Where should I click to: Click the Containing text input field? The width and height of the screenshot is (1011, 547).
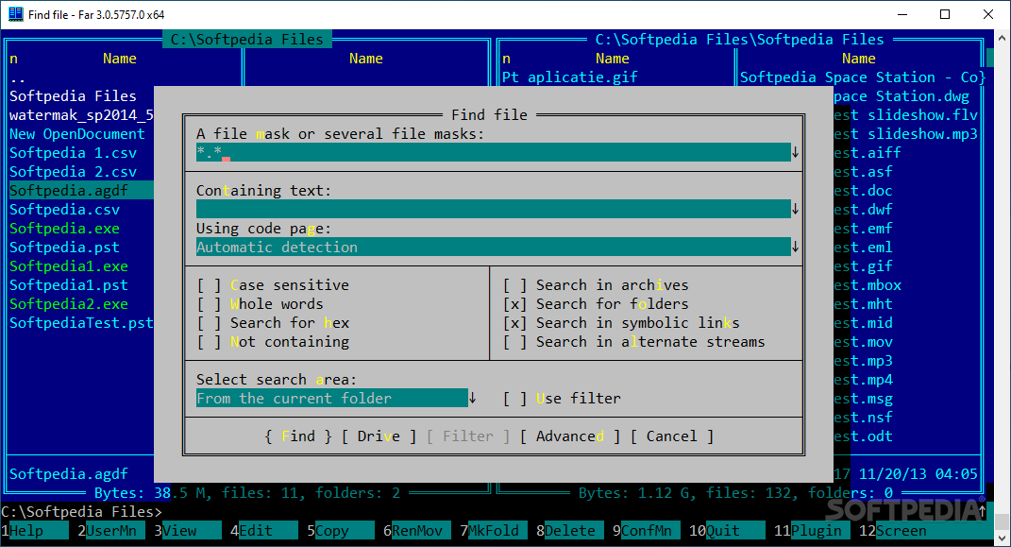(494, 209)
